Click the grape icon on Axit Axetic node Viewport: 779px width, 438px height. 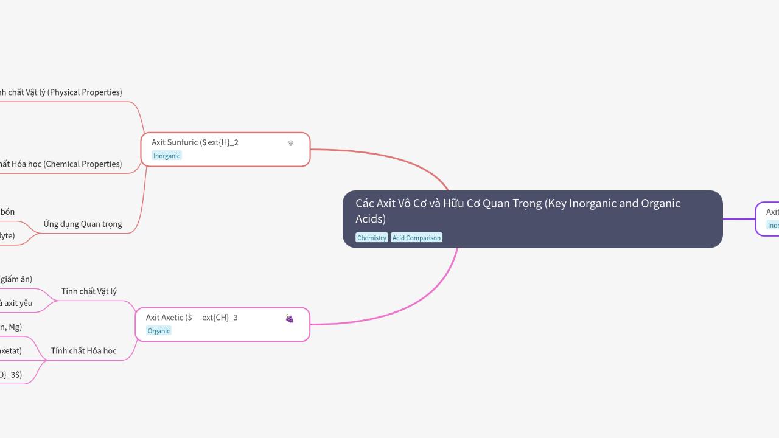tap(290, 318)
